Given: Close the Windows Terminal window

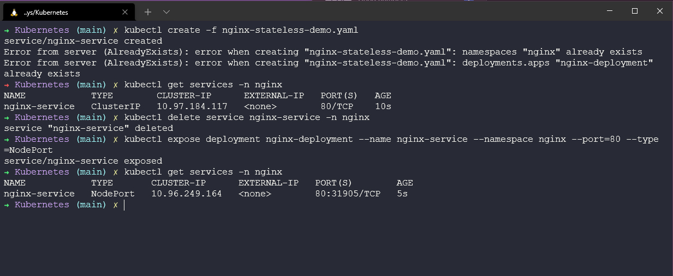Looking at the screenshot, I should [x=660, y=11].
